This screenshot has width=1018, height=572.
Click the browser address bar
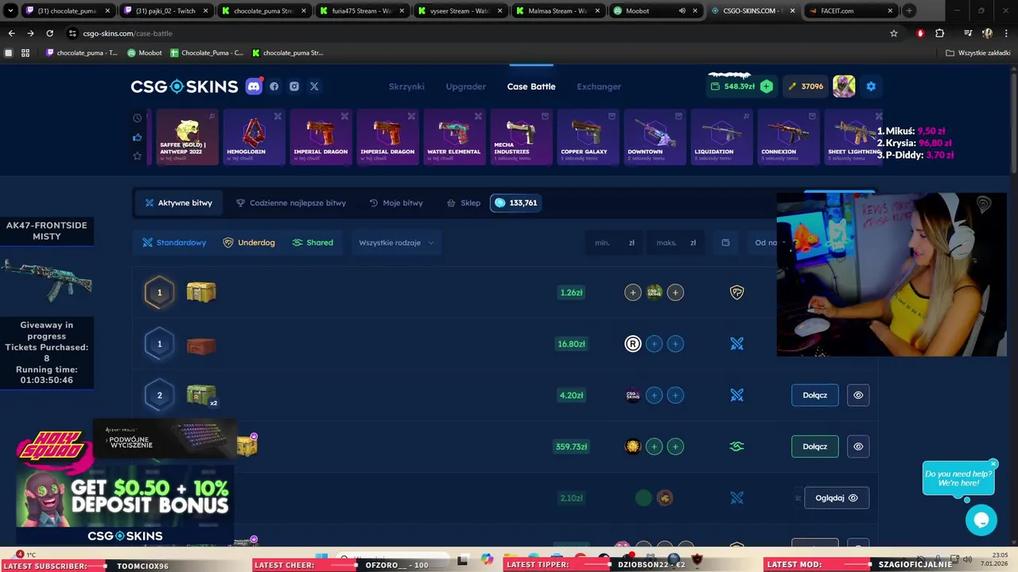[x=477, y=33]
